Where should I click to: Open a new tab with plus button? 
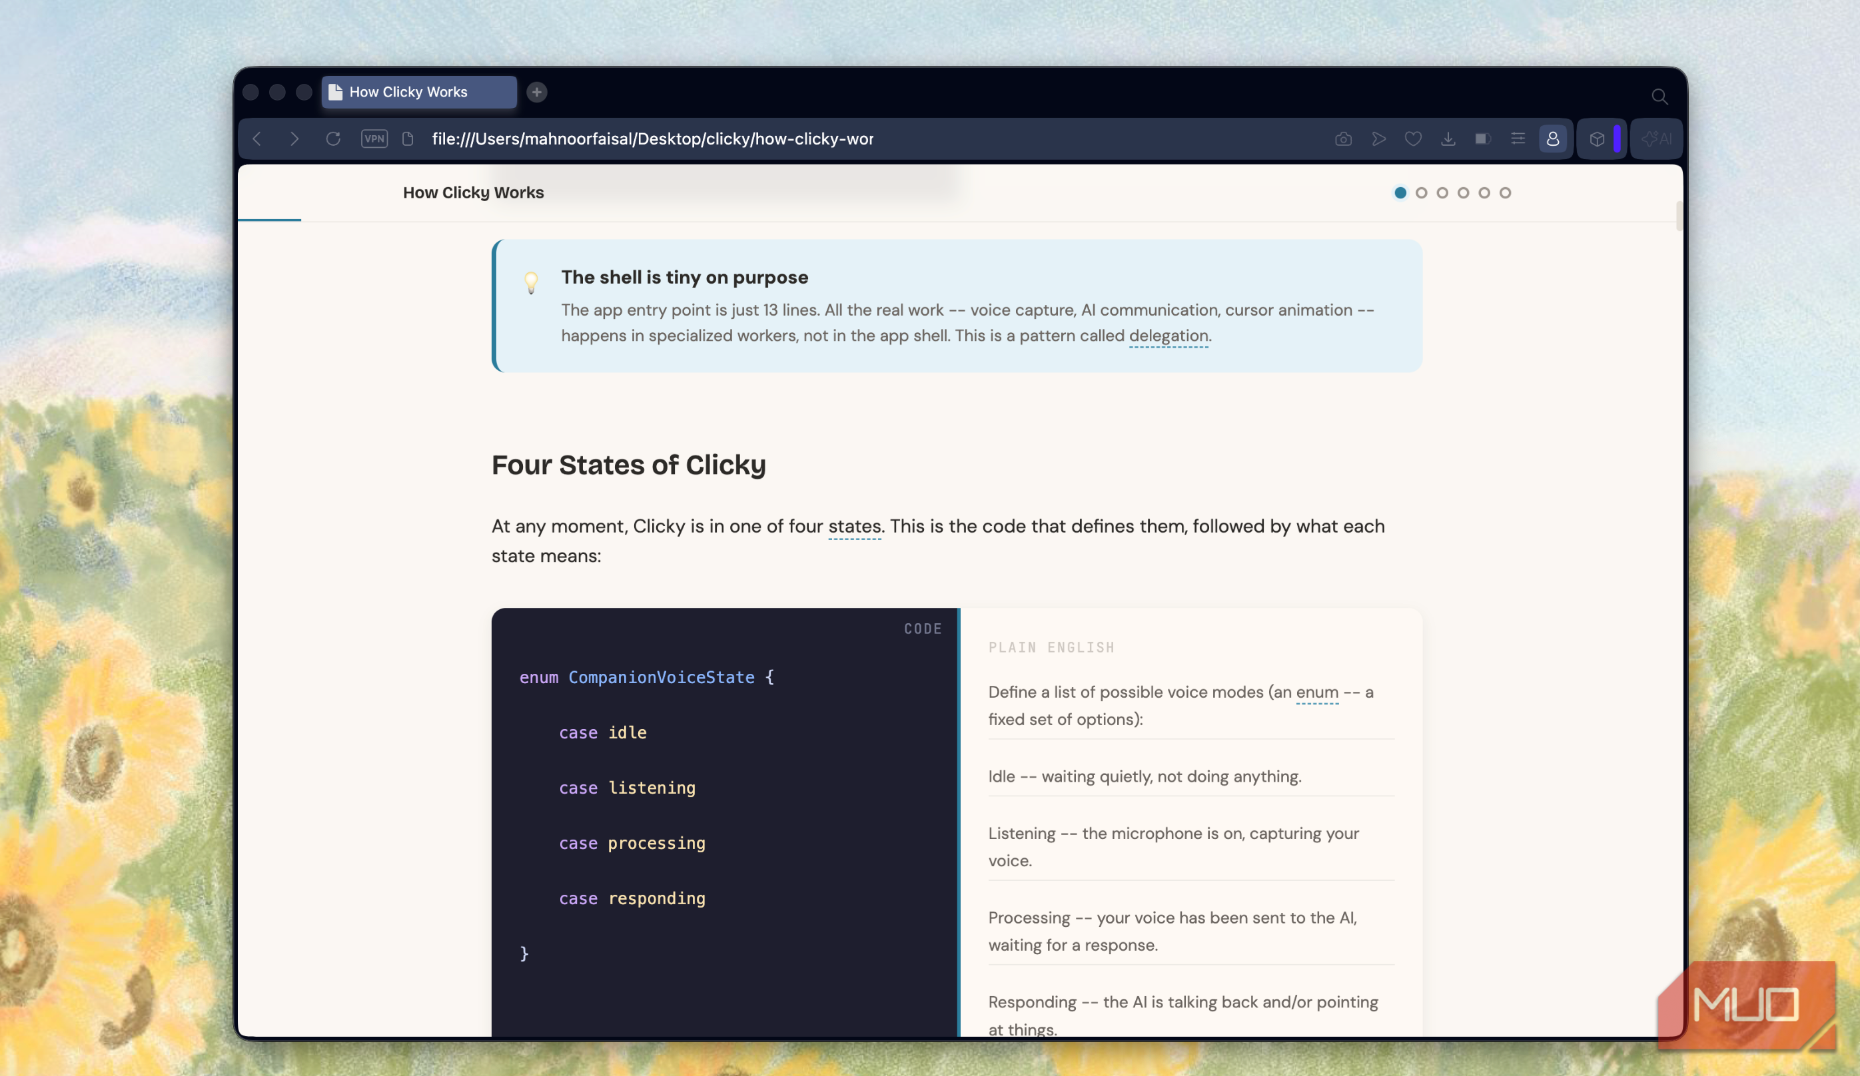coord(536,92)
